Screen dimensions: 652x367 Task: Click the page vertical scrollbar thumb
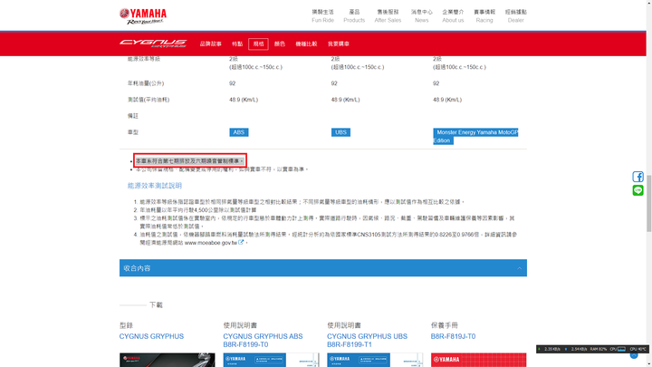[648, 204]
